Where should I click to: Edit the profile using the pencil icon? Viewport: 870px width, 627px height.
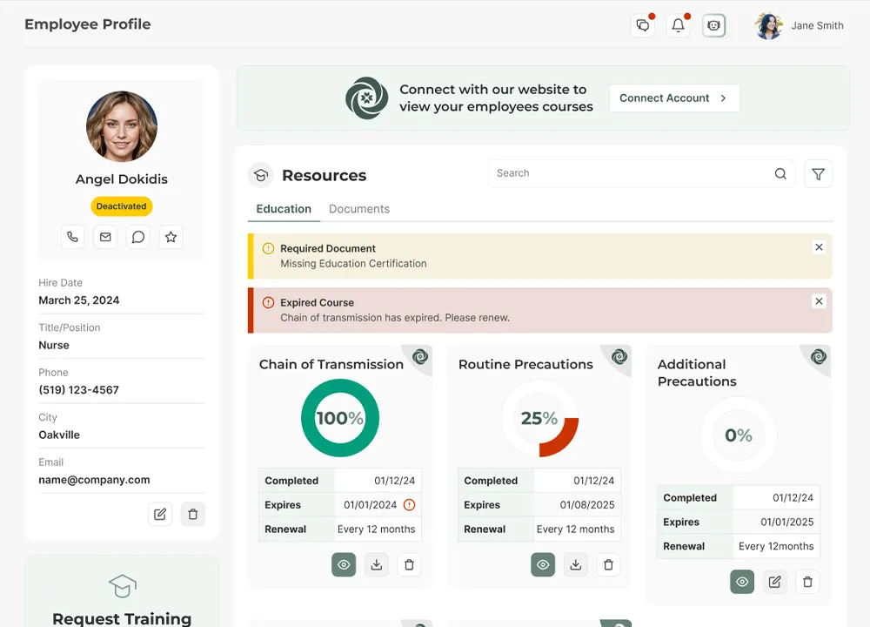(160, 514)
